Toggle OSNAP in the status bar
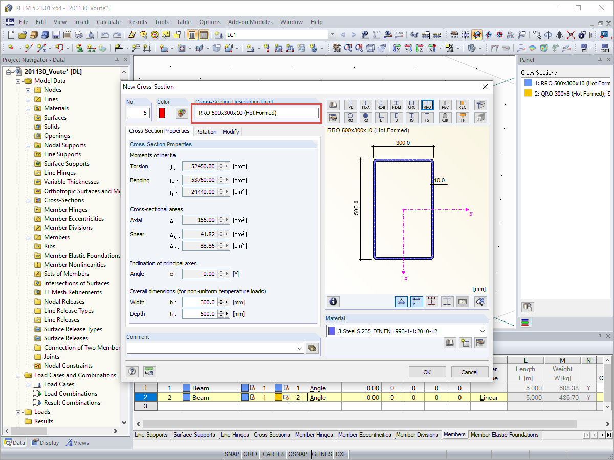The height and width of the screenshot is (460, 614). 298,454
